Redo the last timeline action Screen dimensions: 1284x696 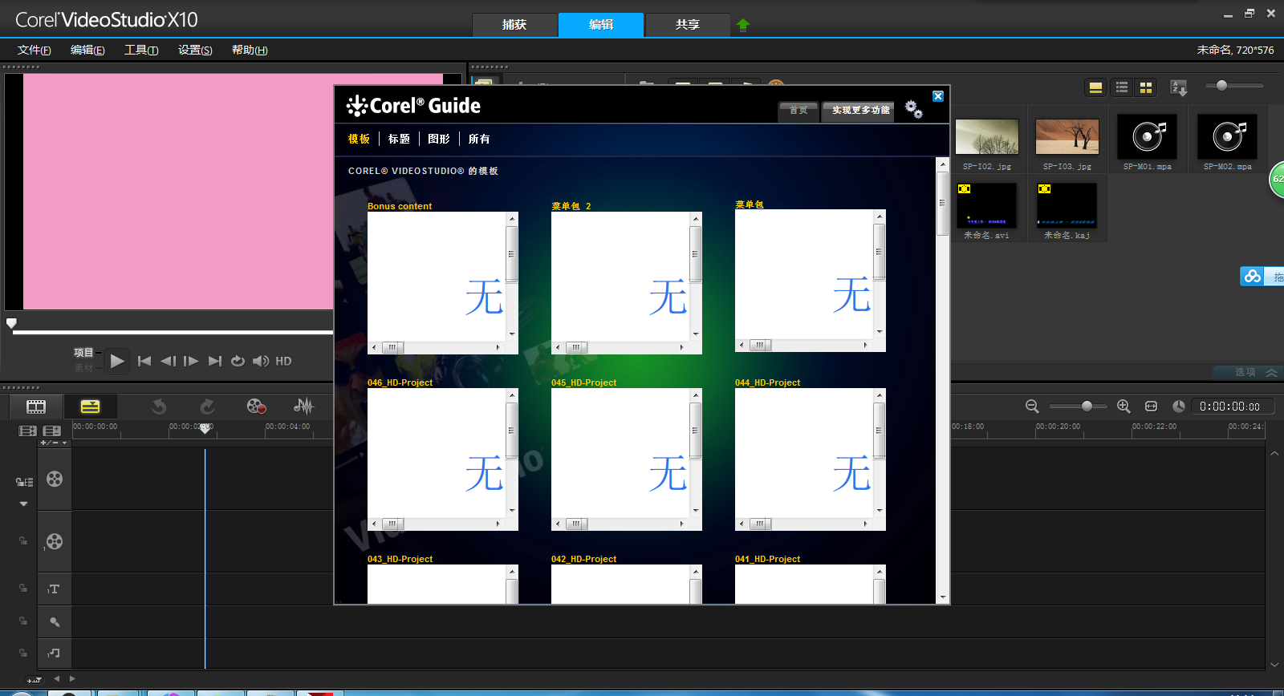(x=207, y=407)
